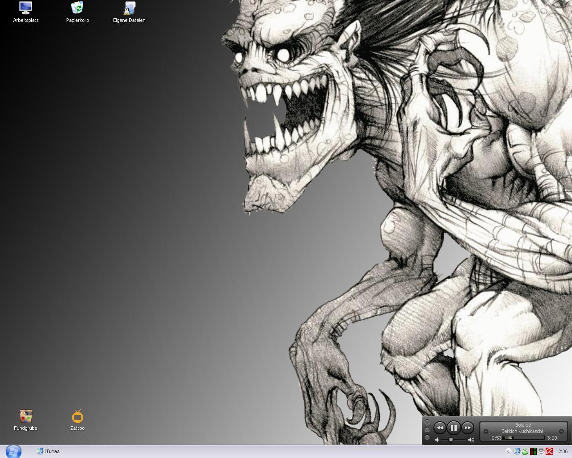Open the Eigene Dateien desktop icon
Viewport: 572px width, 458px height.
(x=129, y=12)
